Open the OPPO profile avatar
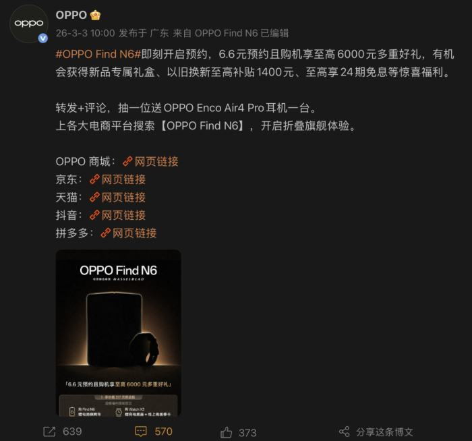The image size is (472, 441). tap(29, 24)
